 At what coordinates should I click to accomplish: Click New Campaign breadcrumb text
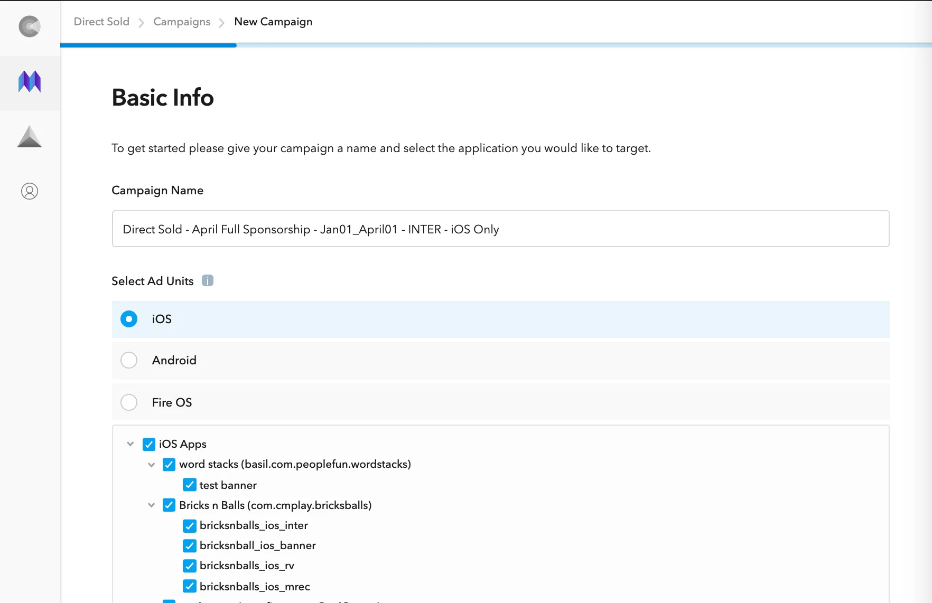tap(273, 22)
